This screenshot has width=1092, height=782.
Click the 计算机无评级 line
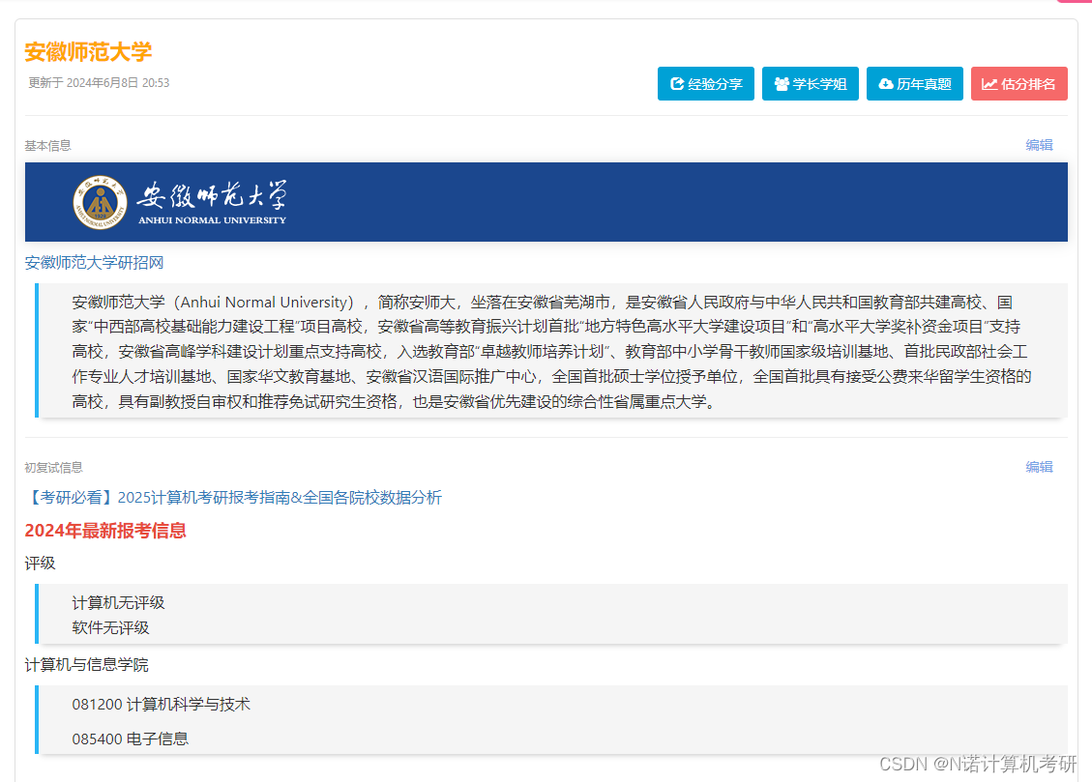[x=118, y=602]
